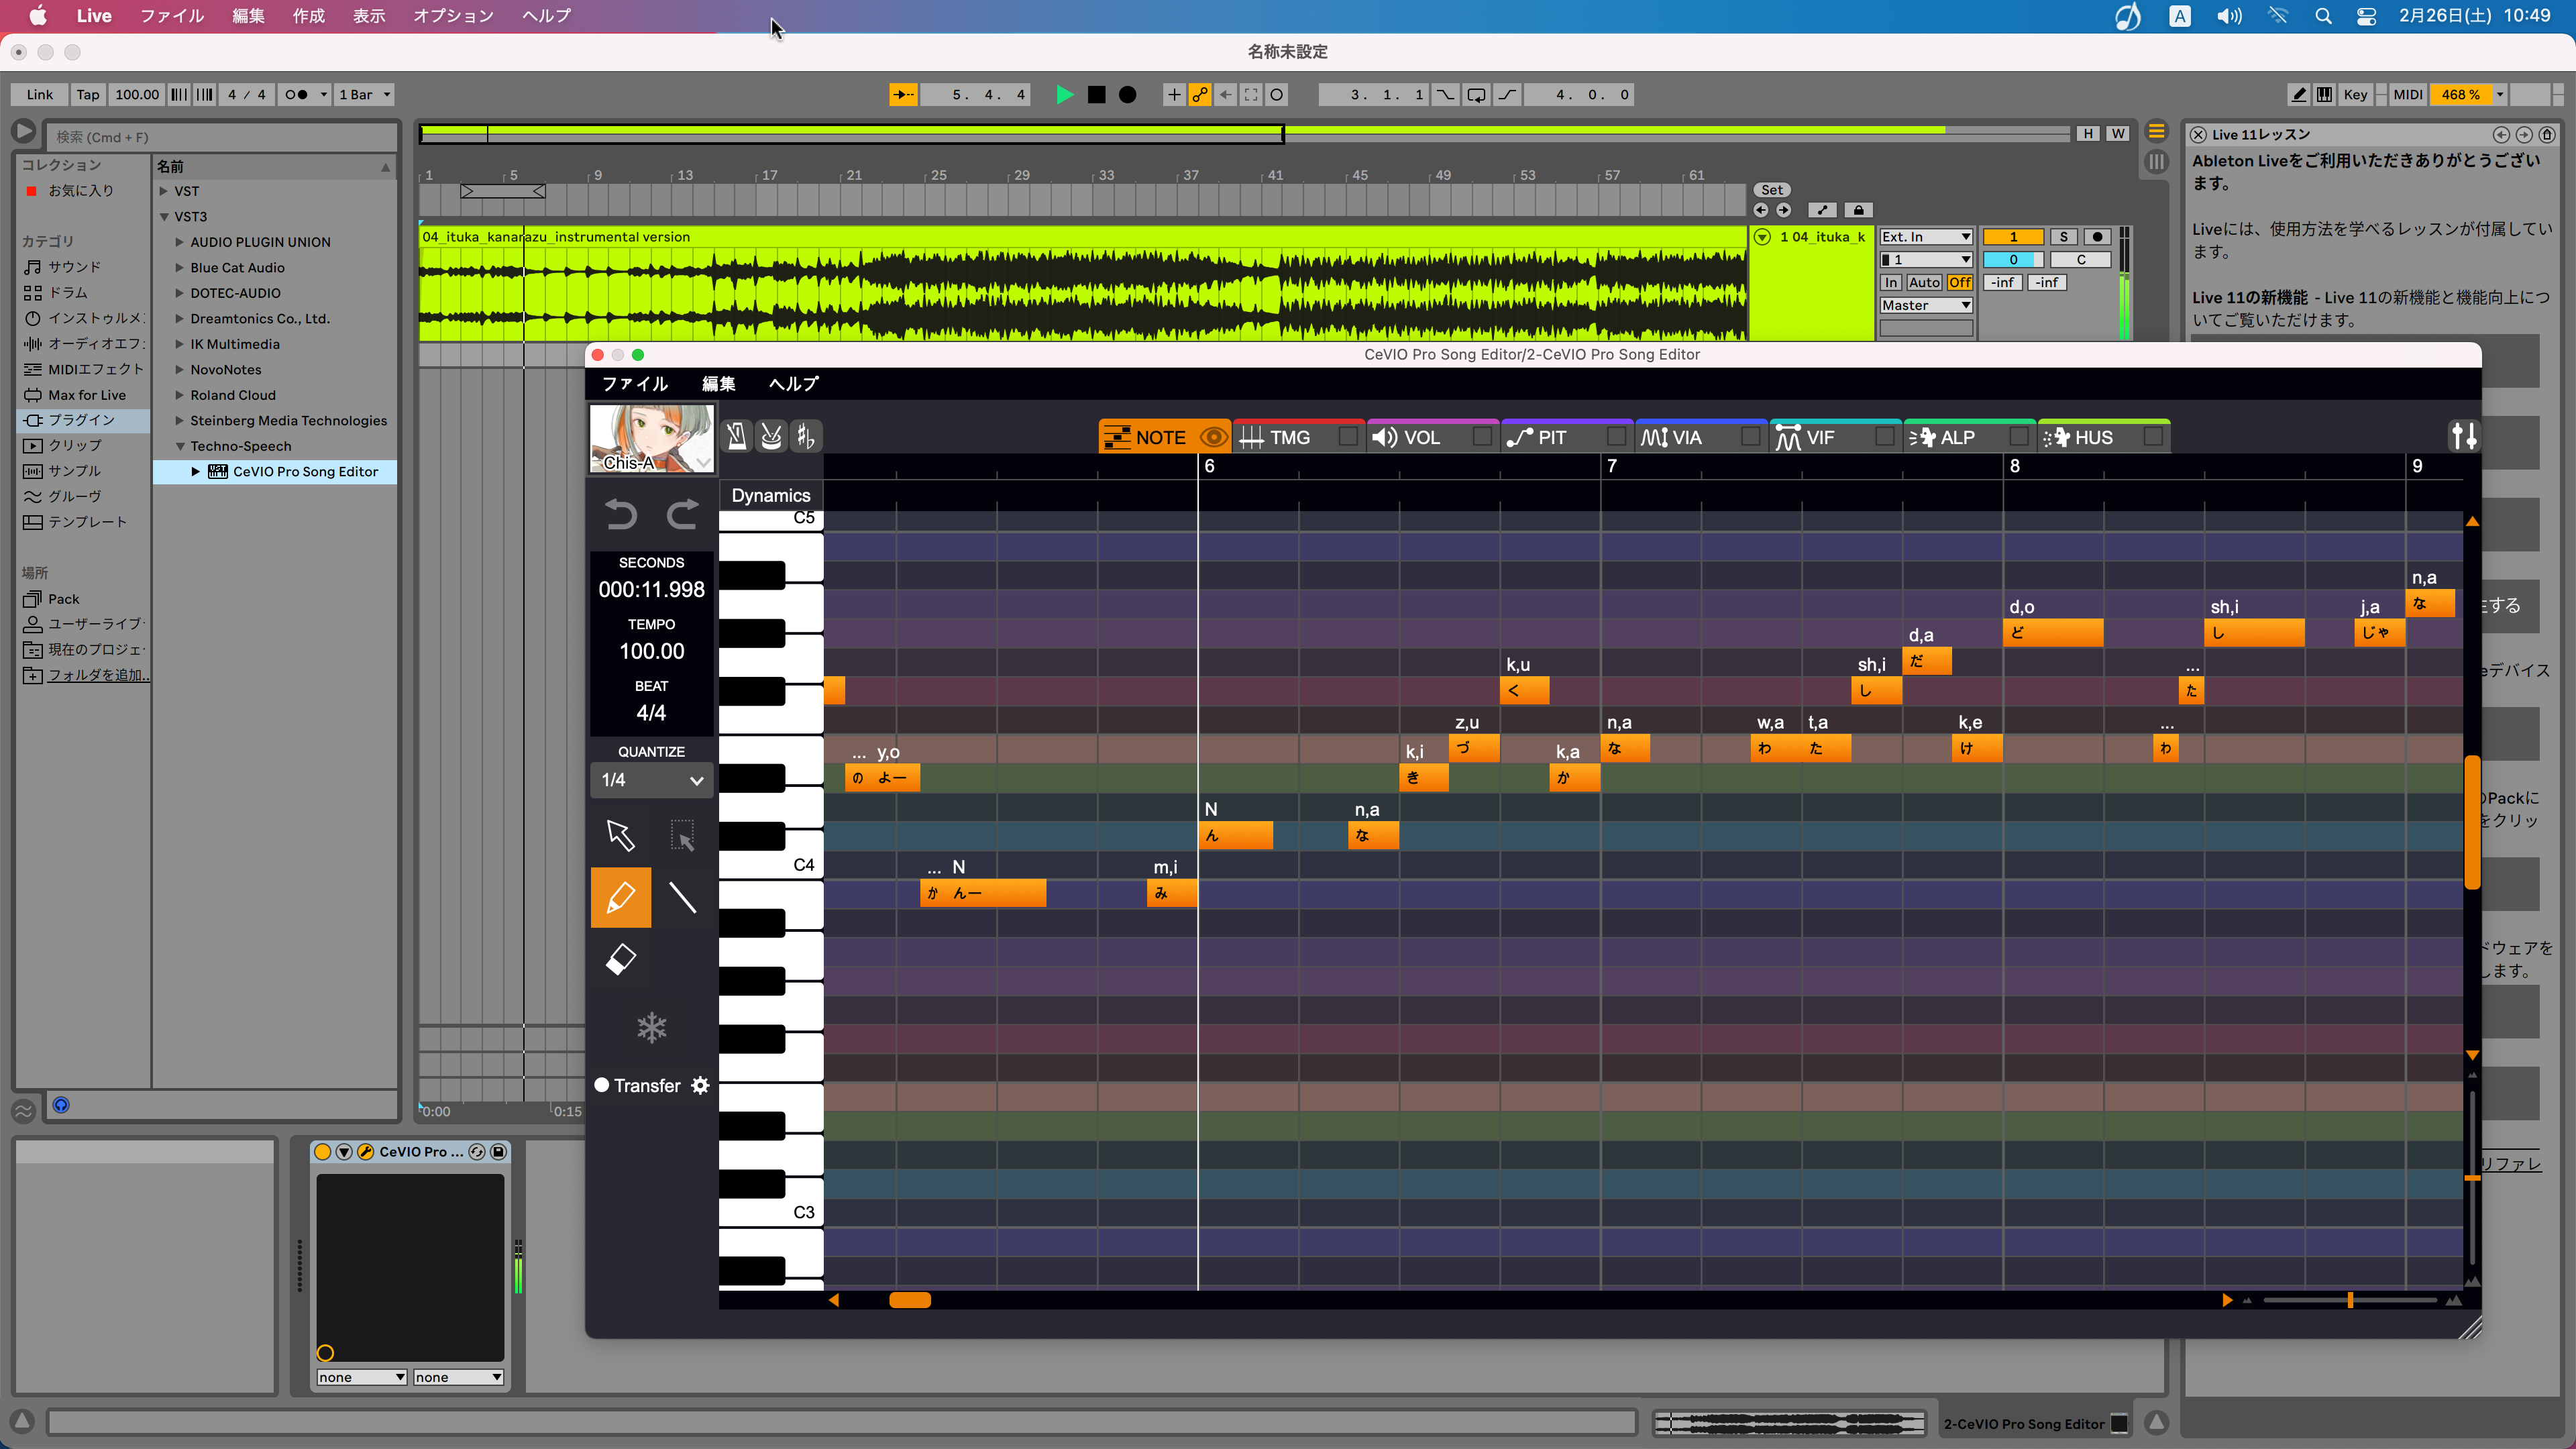Open the QUANTIZE 1/4 dropdown
2576x1449 pixels.
click(652, 779)
